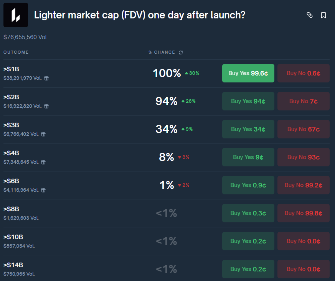Click the gift icon next to >$4B volume
The image size is (335, 281).
click(x=43, y=162)
